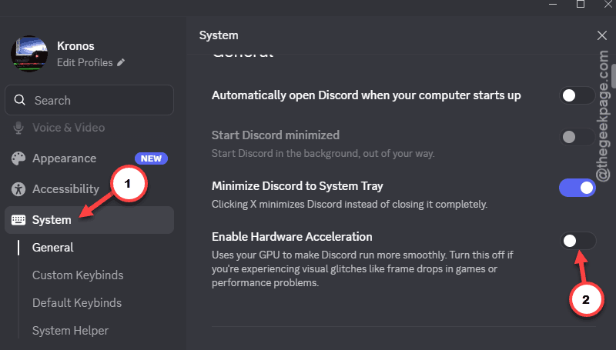The height and width of the screenshot is (350, 616).
Task: Toggle Start Discord minimized switch
Action: pos(577,137)
